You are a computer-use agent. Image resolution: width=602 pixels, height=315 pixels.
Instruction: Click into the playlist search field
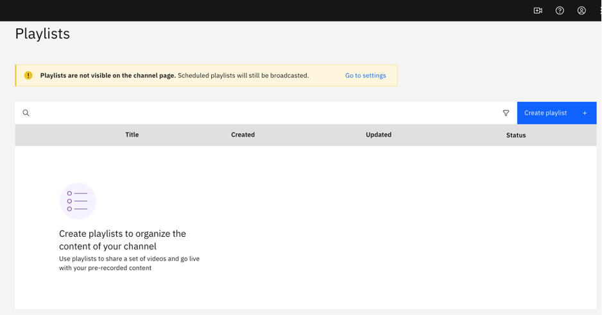coord(265,113)
